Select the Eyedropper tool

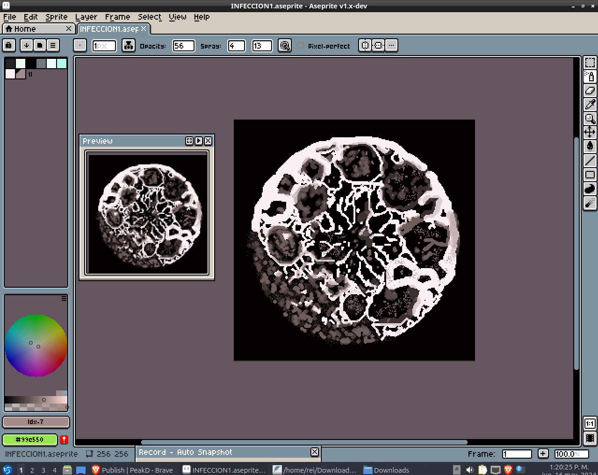coord(590,105)
